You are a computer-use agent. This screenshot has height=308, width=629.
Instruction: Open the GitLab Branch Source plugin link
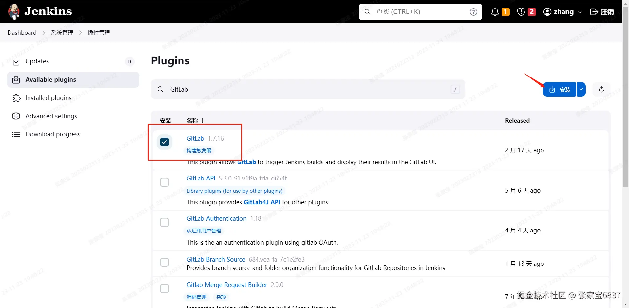(x=216, y=259)
